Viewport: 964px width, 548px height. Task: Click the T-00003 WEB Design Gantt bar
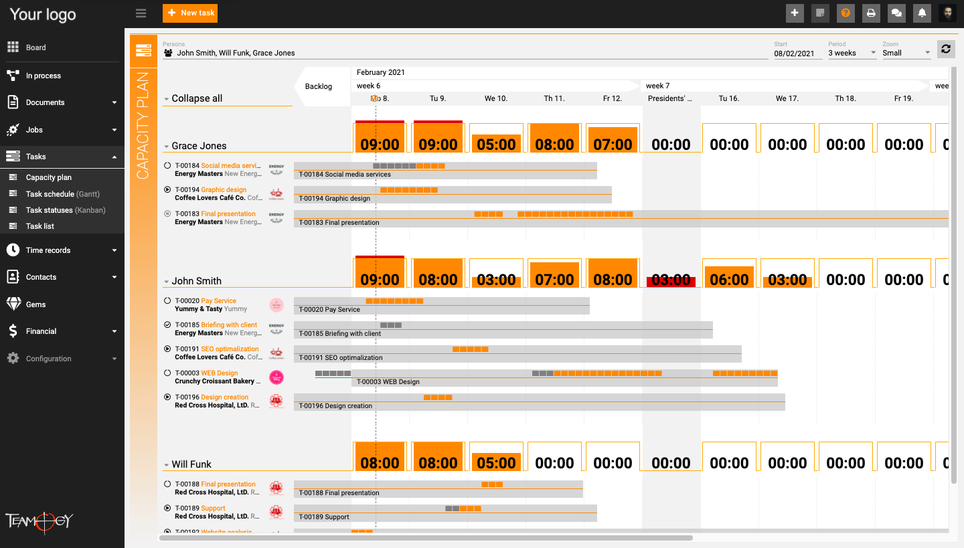[x=564, y=378]
